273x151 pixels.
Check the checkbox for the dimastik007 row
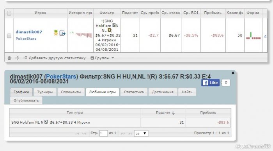pos(9,36)
